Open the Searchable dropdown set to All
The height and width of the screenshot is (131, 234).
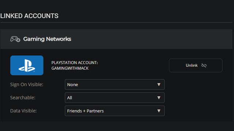pos(114,98)
